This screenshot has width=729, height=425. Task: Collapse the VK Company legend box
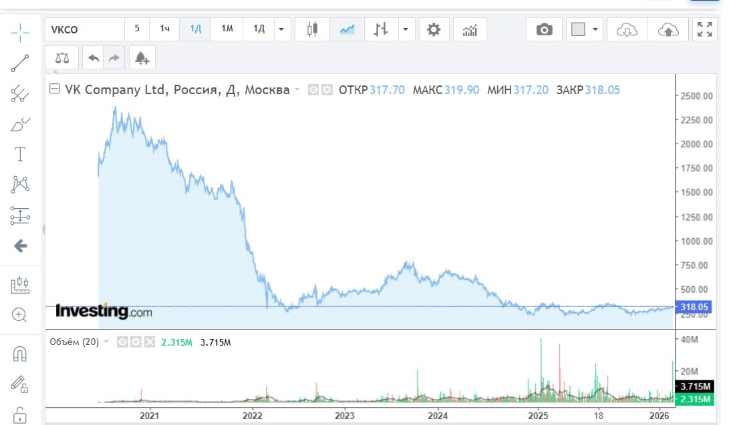(x=54, y=89)
